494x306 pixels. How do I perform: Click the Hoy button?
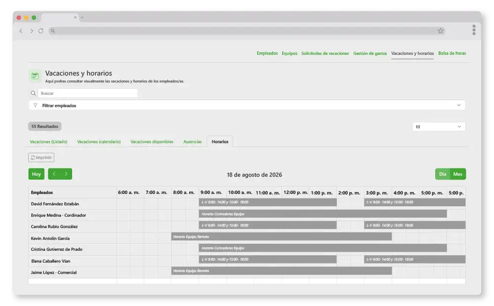click(x=36, y=174)
